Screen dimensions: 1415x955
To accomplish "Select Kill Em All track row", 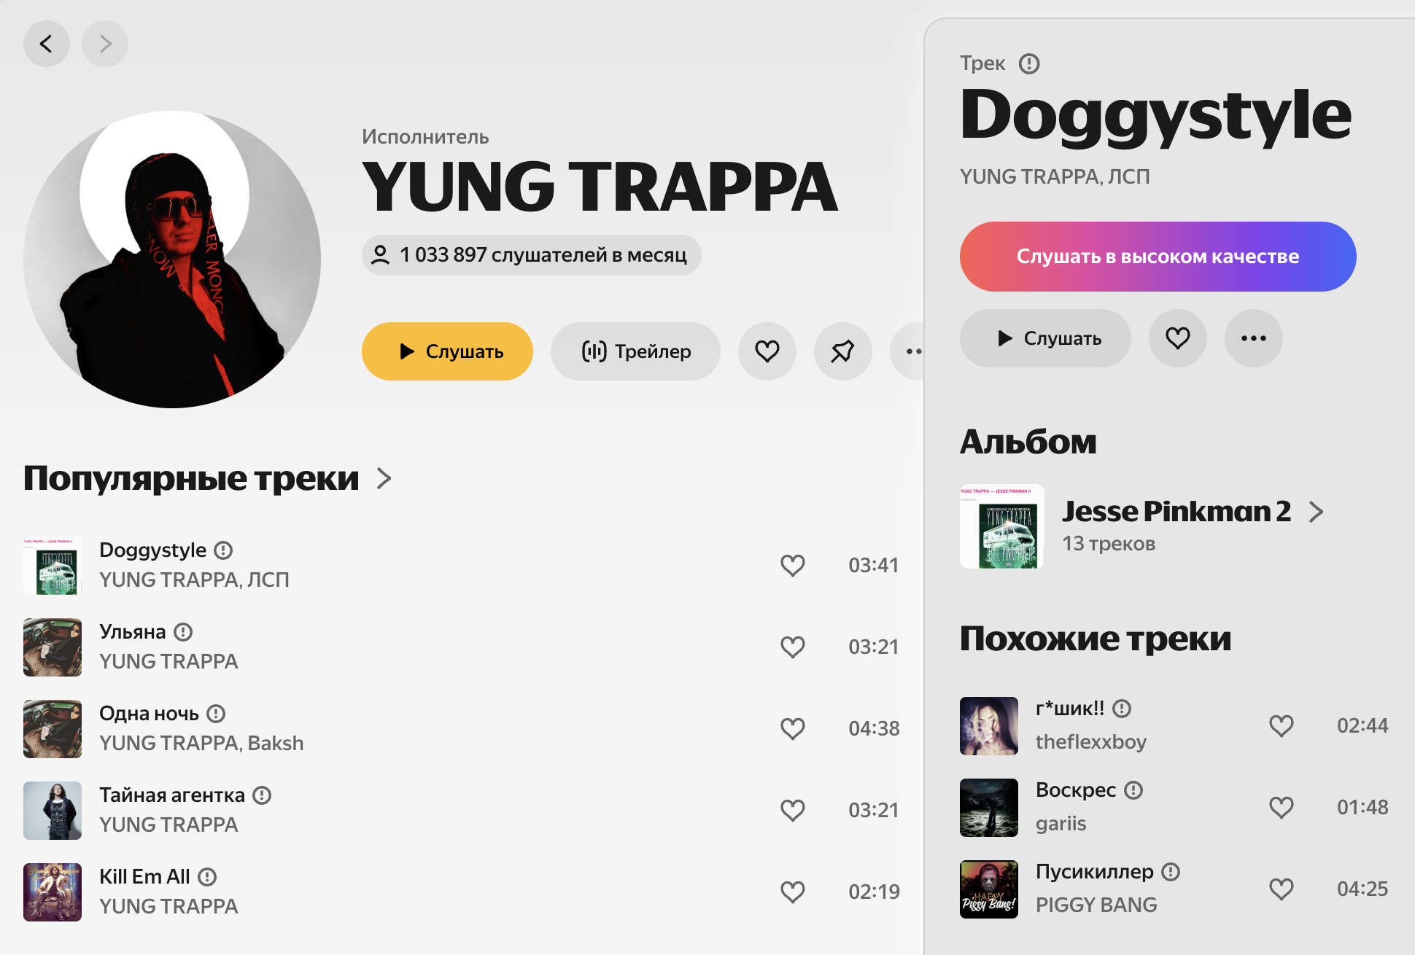I will point(462,892).
